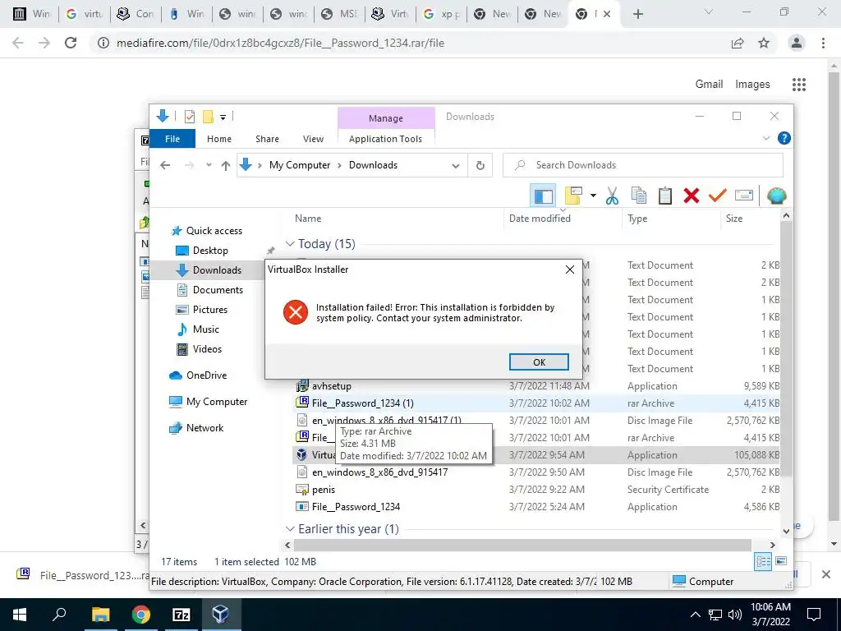This screenshot has width=841, height=631.
Task: Open the Application Tools ribbon tab
Action: pos(386,139)
